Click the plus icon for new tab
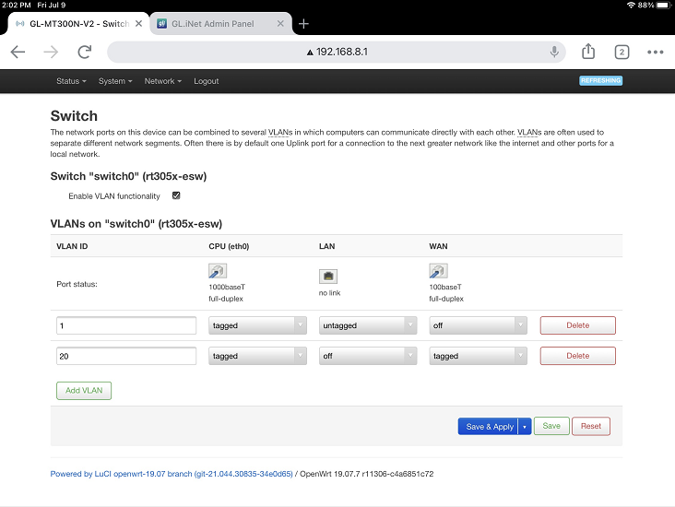675x507 pixels. tap(304, 24)
